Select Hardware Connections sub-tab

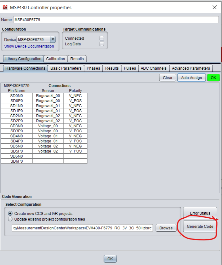[25, 68]
